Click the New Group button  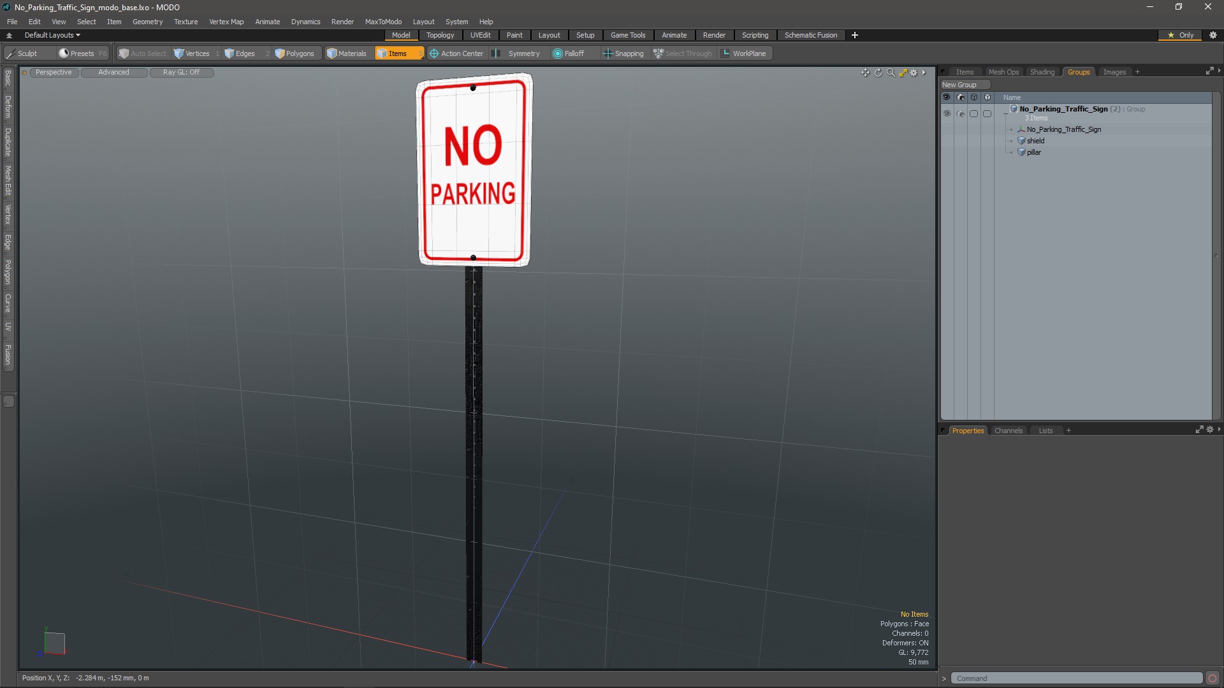(x=959, y=85)
